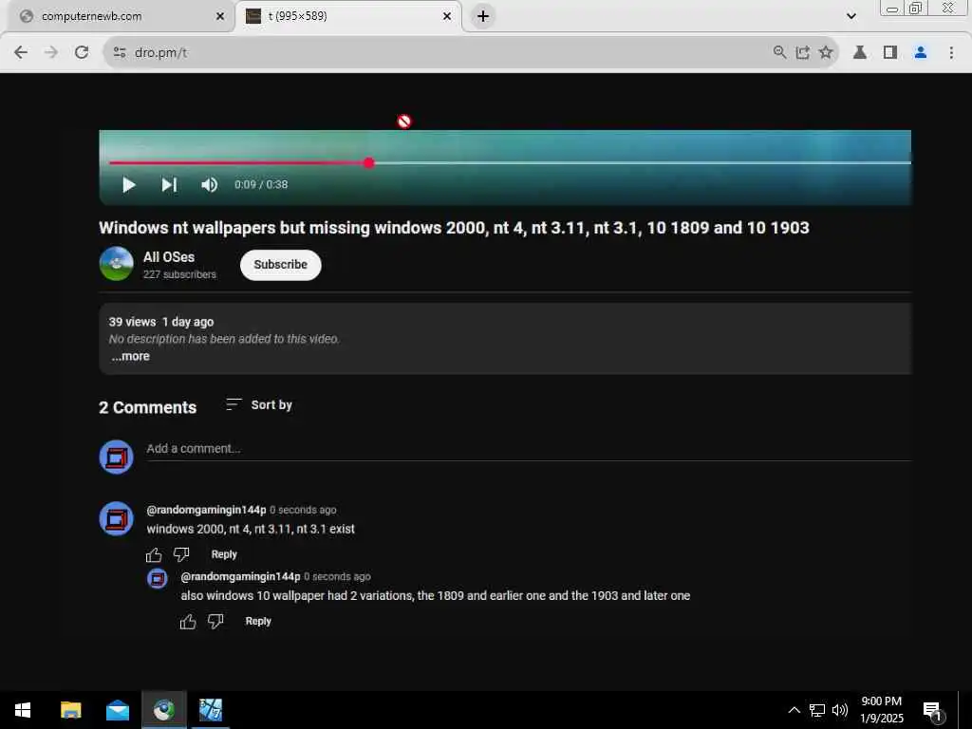The height and width of the screenshot is (729, 972).
Task: Open @randomgamingin144p on nested reply
Action: 240,576
